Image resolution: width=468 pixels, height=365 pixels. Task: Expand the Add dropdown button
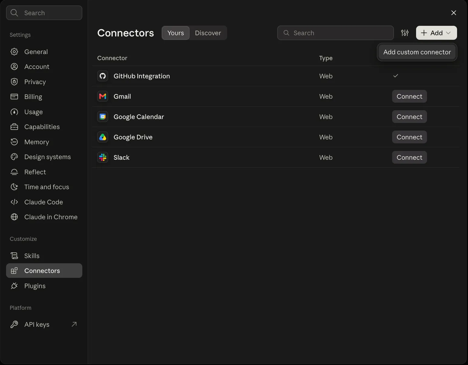pyautogui.click(x=436, y=33)
